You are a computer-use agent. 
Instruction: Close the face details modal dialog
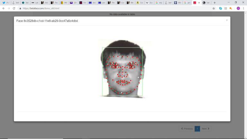coord(227,20)
